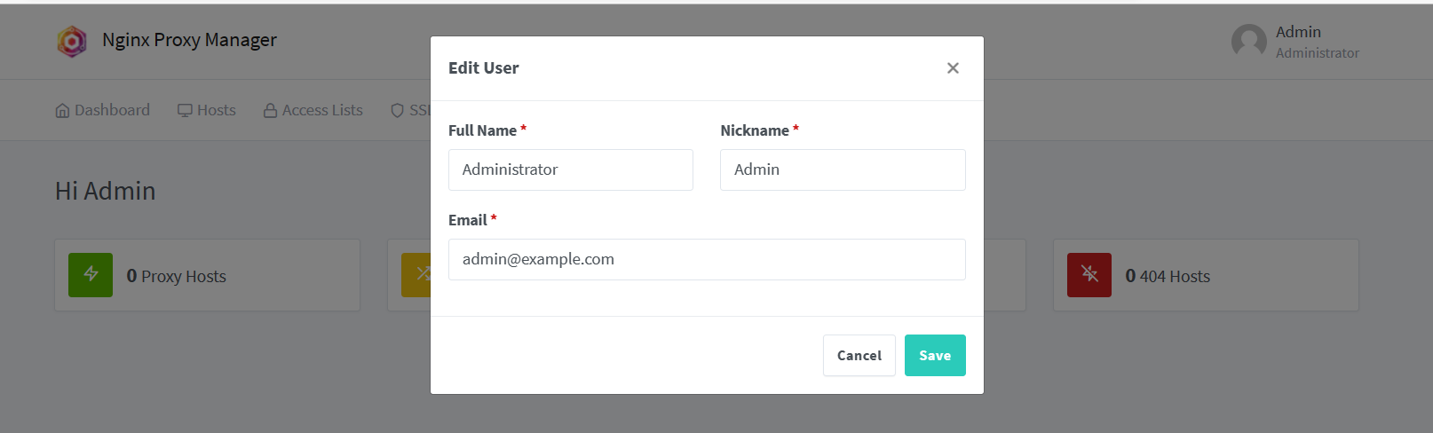
Task: Focus the Full Name input field
Action: [570, 169]
